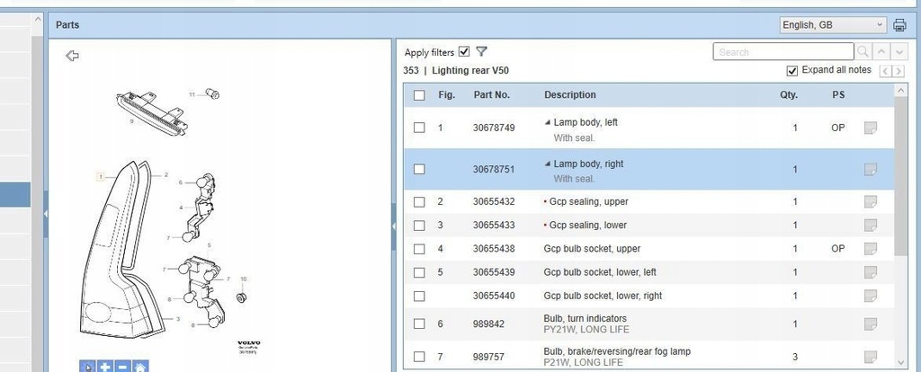Image resolution: width=921 pixels, height=372 pixels.
Task: Zoom out of the diagram
Action: [122, 367]
